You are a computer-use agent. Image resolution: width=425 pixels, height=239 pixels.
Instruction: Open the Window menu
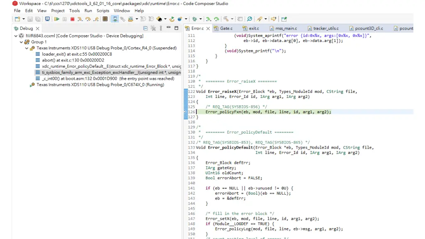[x=122, y=10]
